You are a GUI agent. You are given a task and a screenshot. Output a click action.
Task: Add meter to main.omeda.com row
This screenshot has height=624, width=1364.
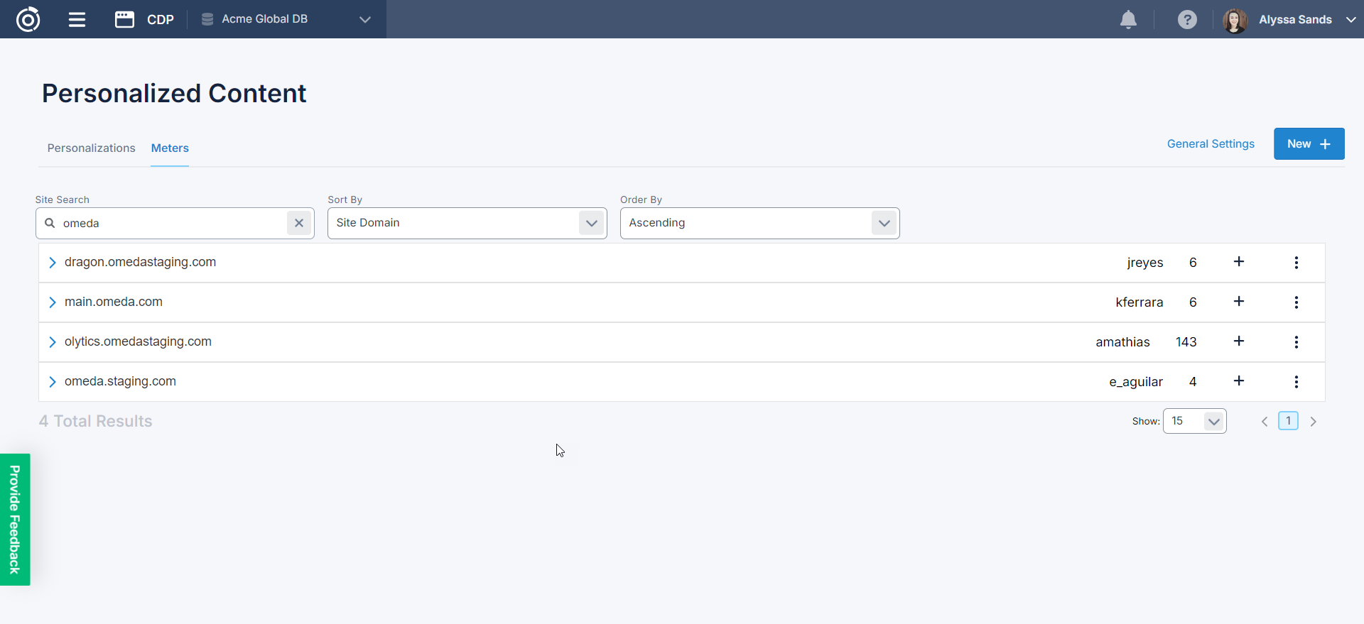tap(1239, 302)
